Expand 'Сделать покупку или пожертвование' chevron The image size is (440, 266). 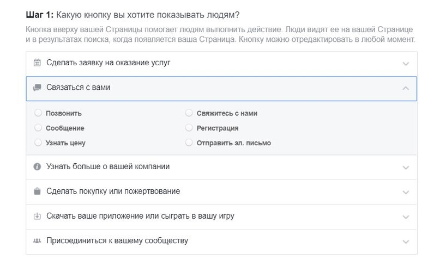click(x=405, y=192)
